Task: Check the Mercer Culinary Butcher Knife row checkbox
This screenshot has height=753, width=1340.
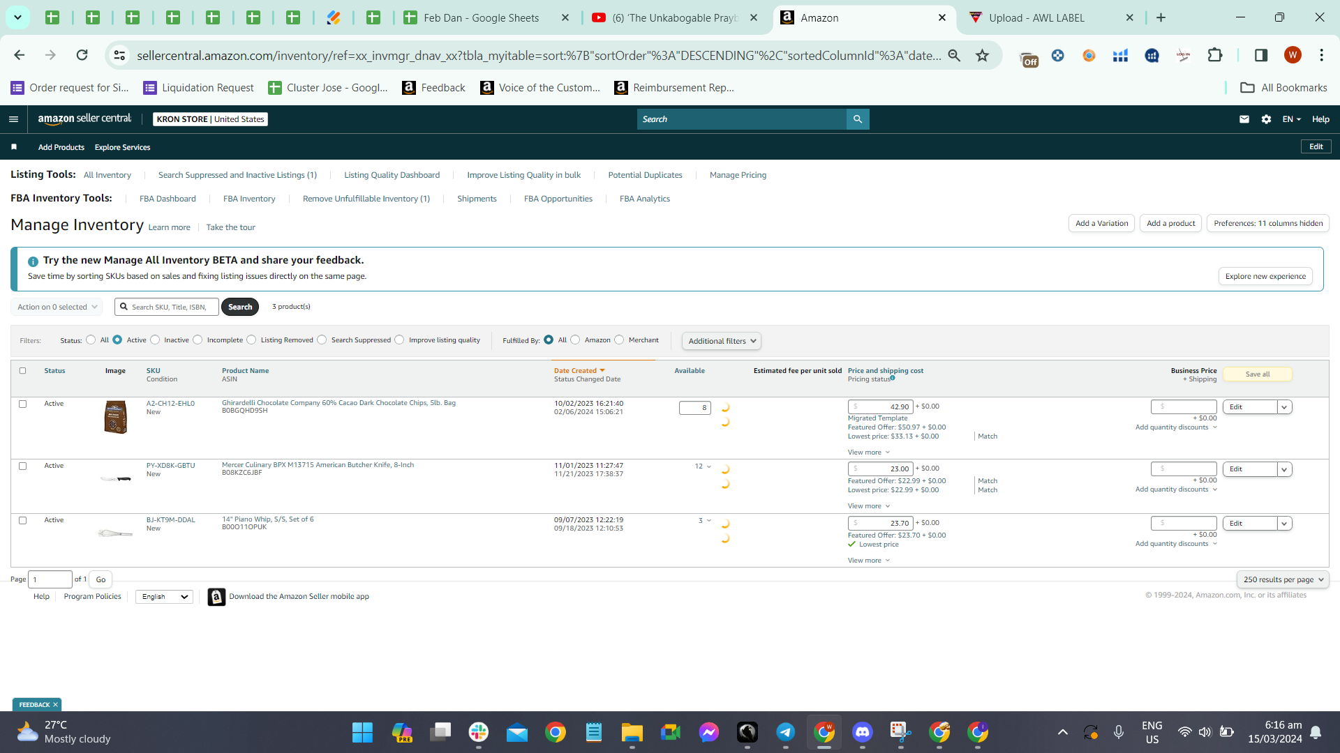Action: coord(22,466)
